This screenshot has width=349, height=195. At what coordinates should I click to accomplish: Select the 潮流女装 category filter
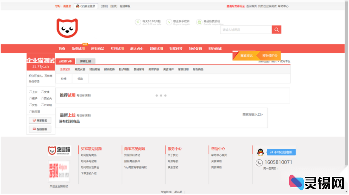point(80,70)
